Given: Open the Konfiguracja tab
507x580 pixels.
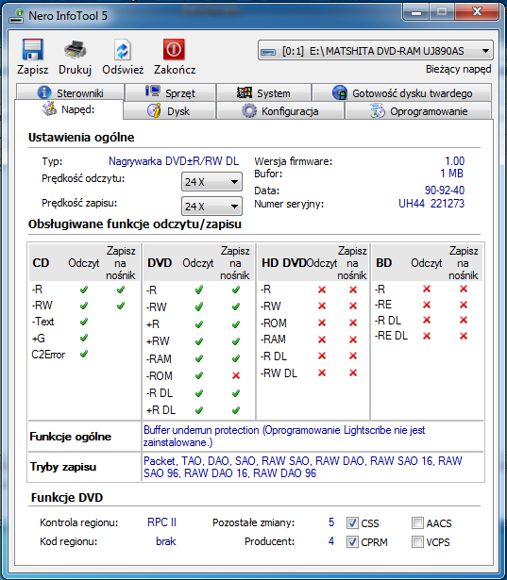Looking at the screenshot, I should point(280,110).
